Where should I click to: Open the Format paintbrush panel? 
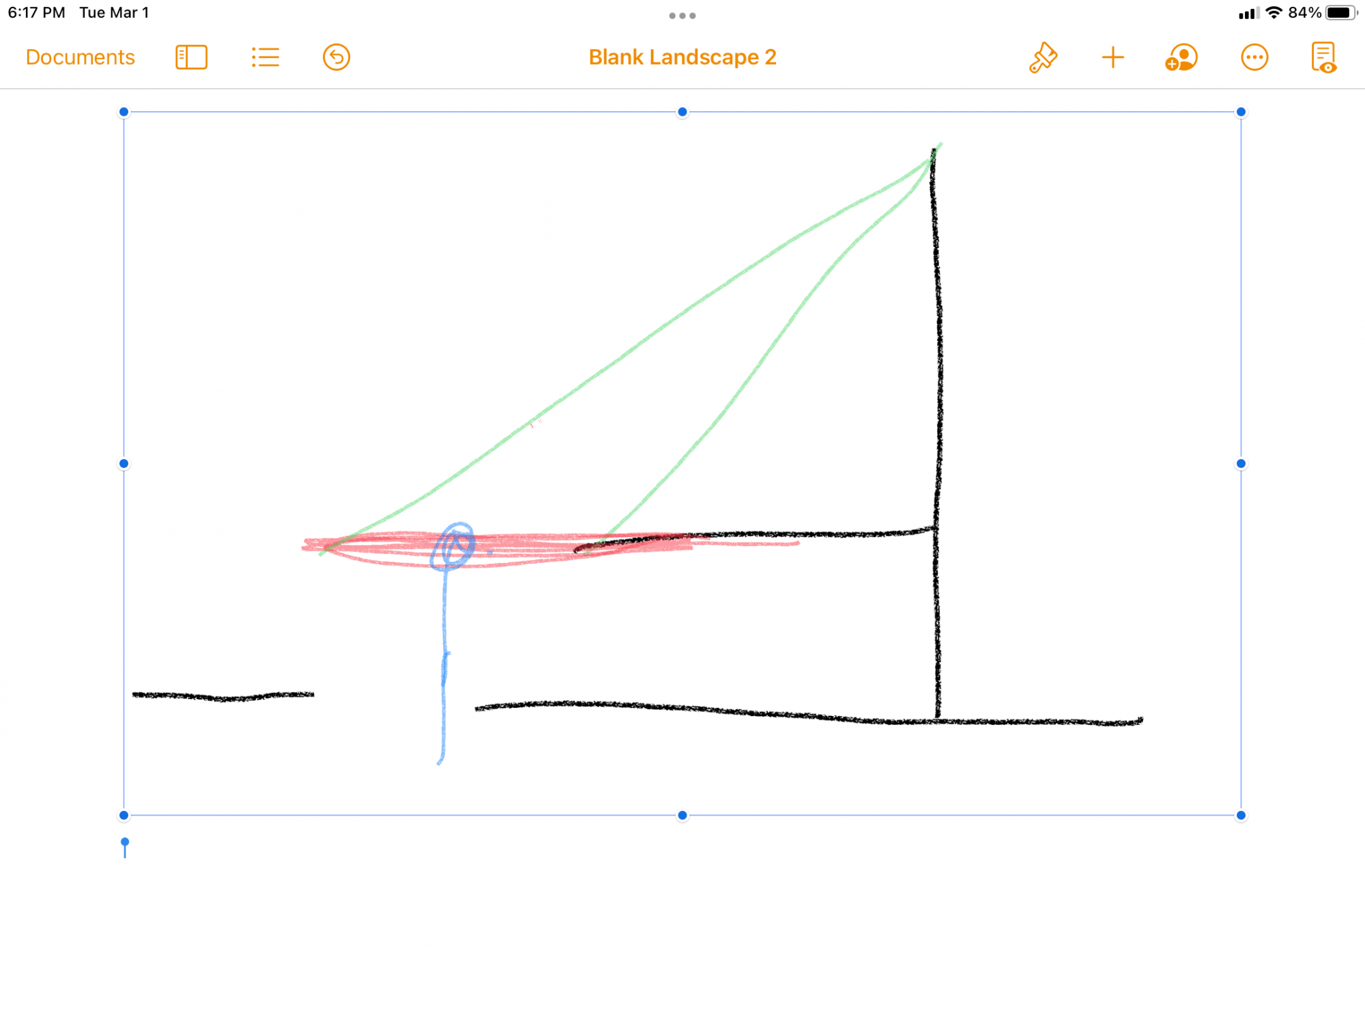(1043, 57)
